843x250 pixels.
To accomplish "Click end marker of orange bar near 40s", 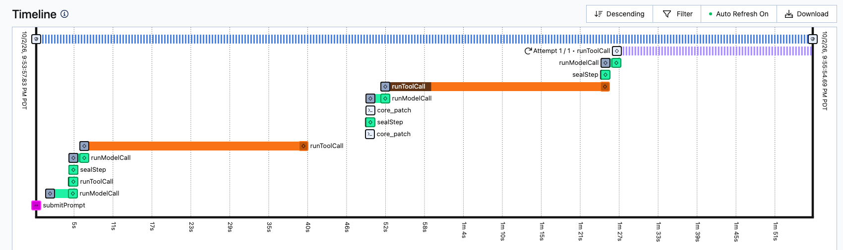I will coord(303,146).
